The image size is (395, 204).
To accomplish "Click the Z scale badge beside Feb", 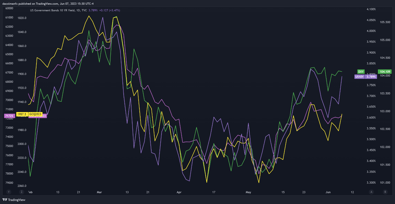I will [22, 192].
